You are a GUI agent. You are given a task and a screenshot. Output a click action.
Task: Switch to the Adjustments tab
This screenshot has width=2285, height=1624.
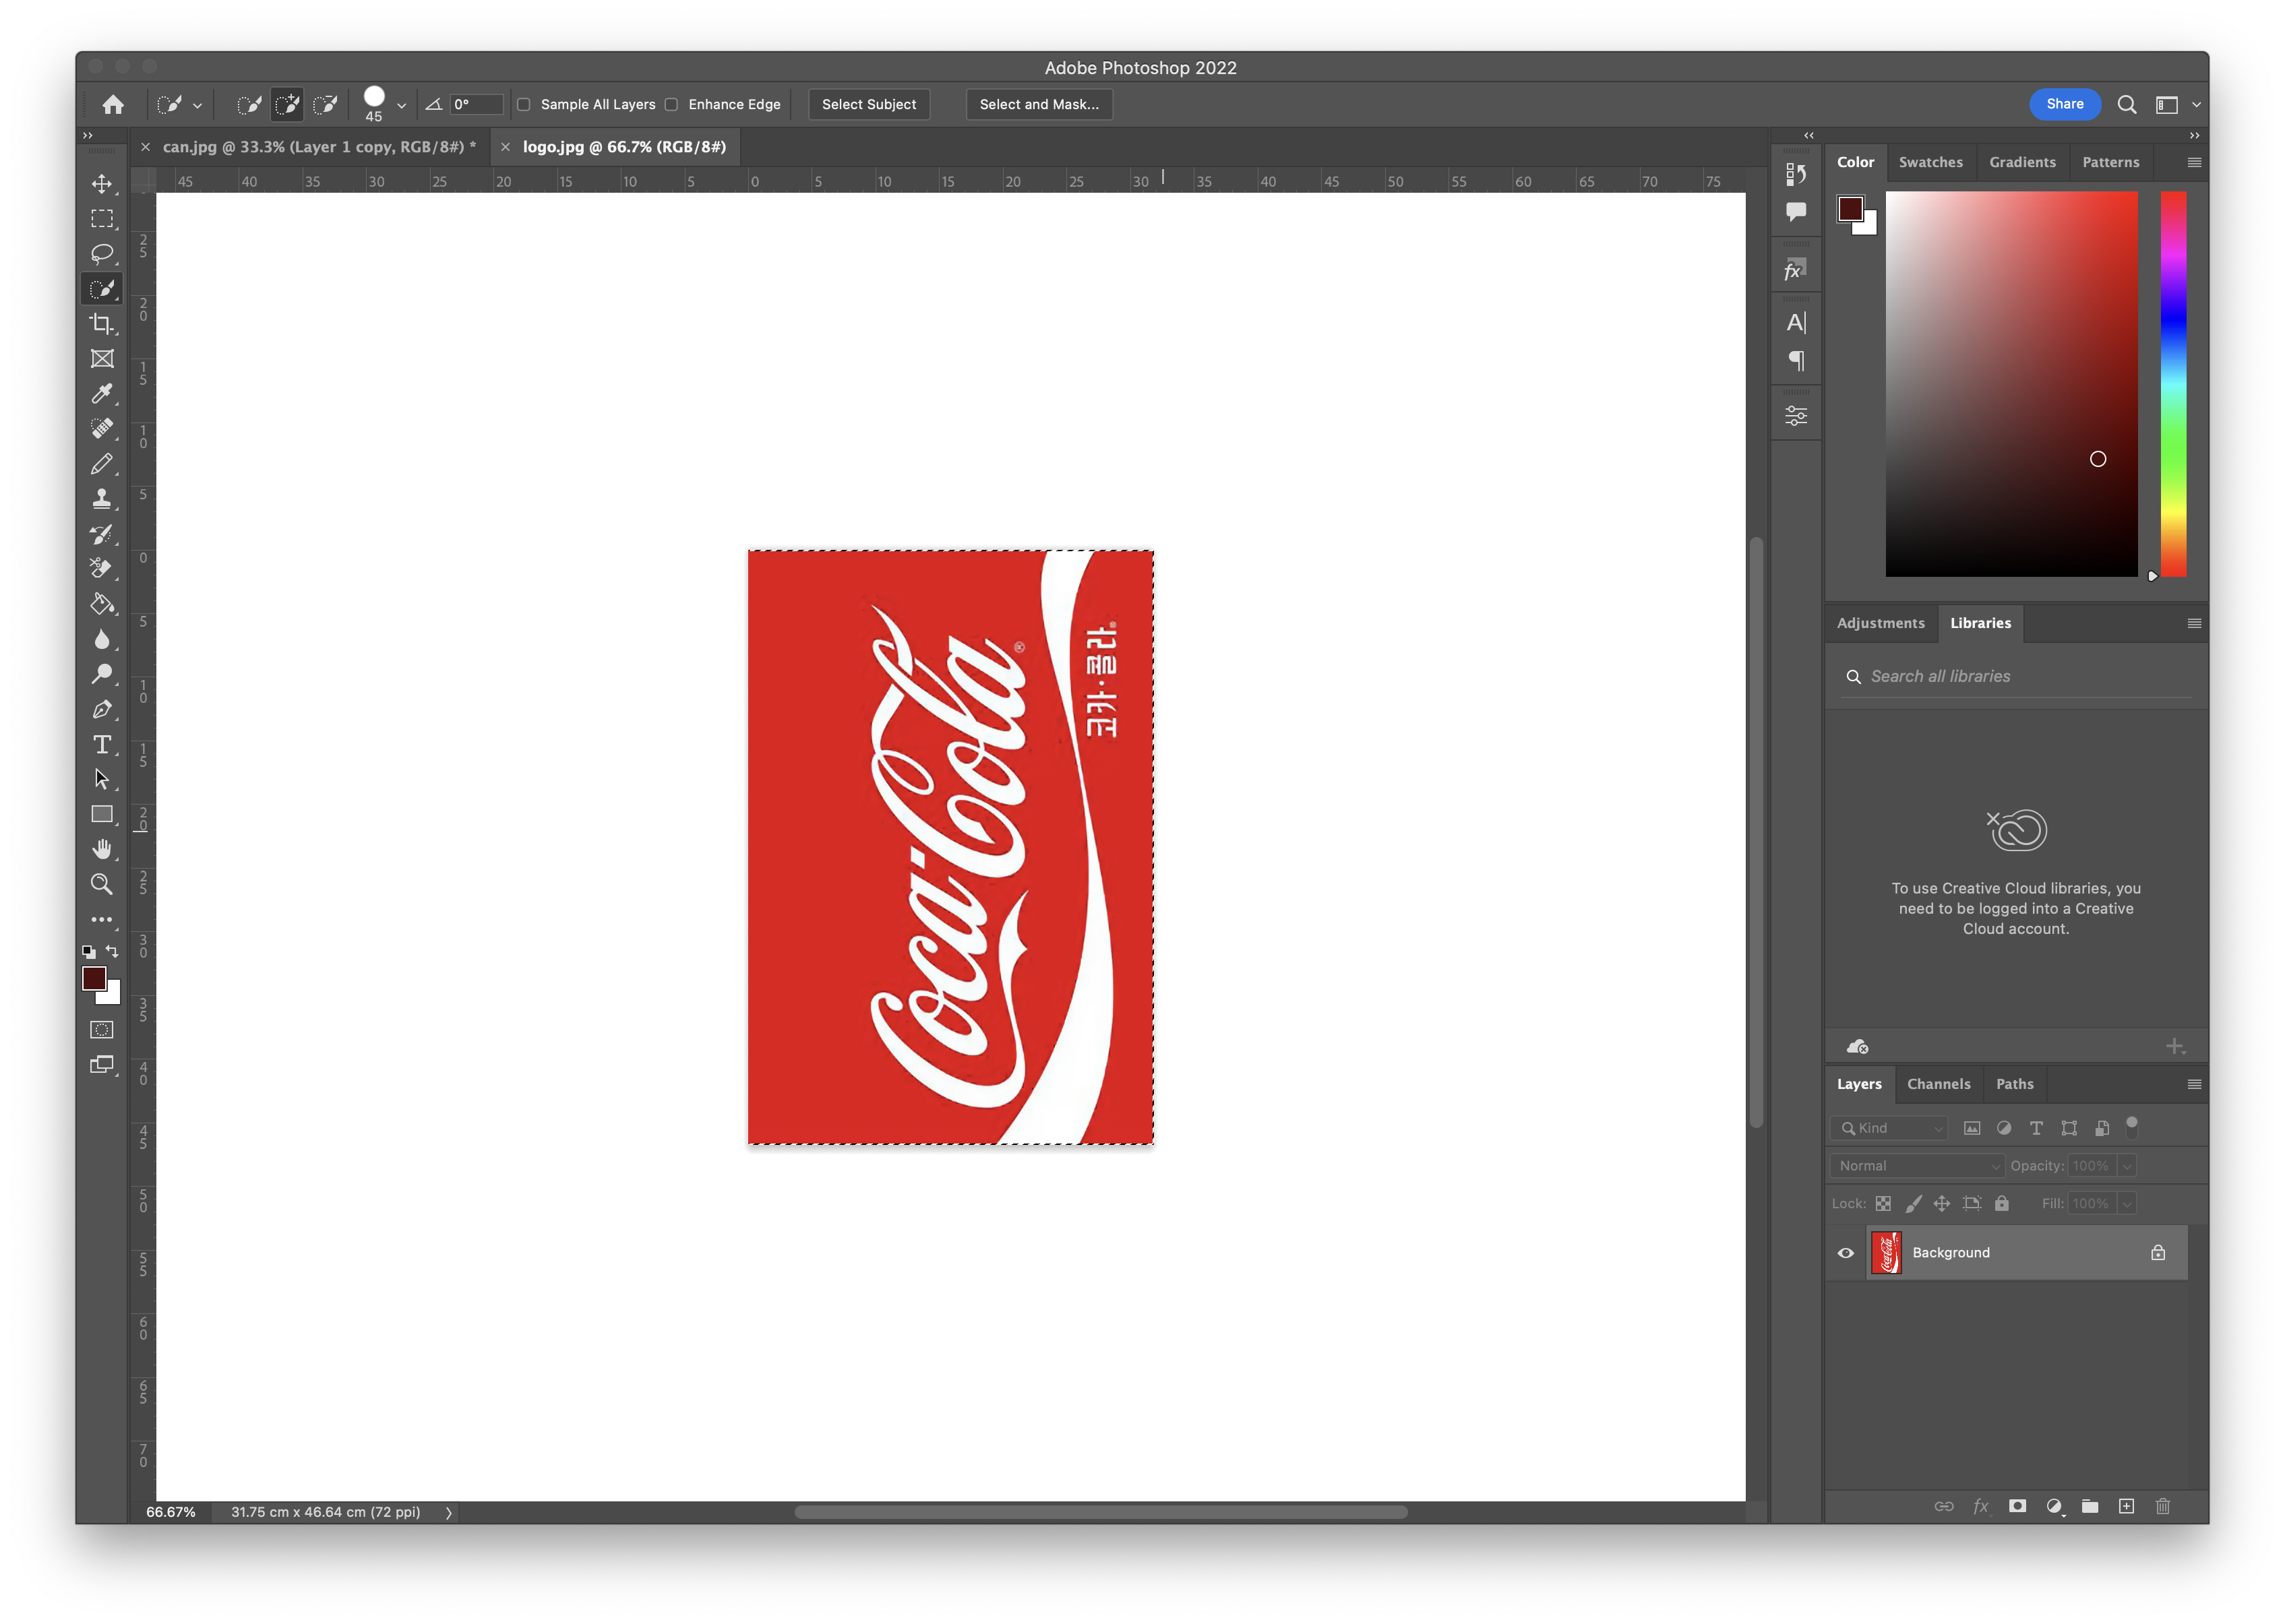pos(1880,623)
